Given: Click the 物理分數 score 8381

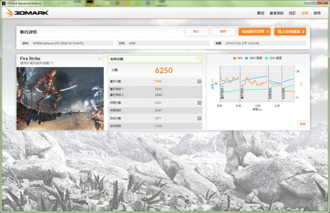Looking at the screenshot, I should pos(158,103).
